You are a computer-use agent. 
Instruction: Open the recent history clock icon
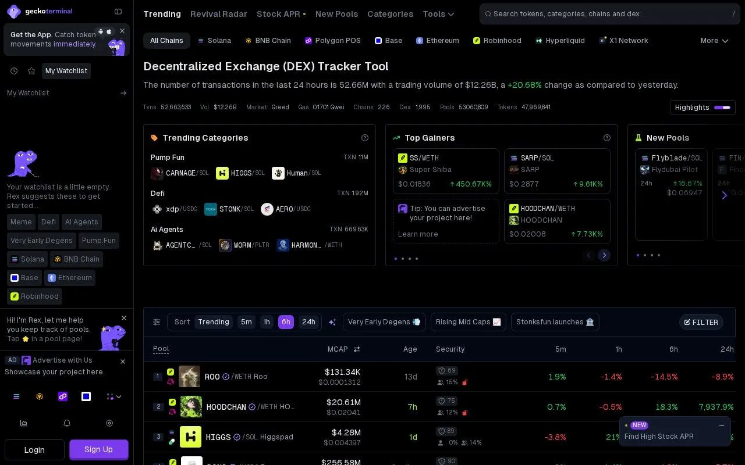(14, 71)
